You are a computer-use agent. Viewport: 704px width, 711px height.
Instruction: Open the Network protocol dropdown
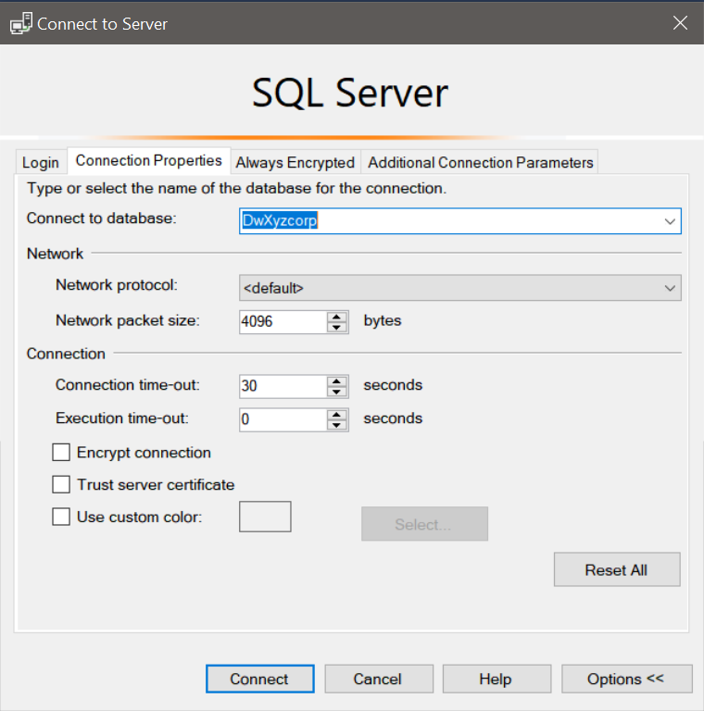pos(670,288)
